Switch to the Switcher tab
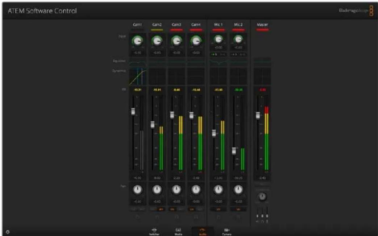The height and width of the screenshot is (236, 378). 154,232
